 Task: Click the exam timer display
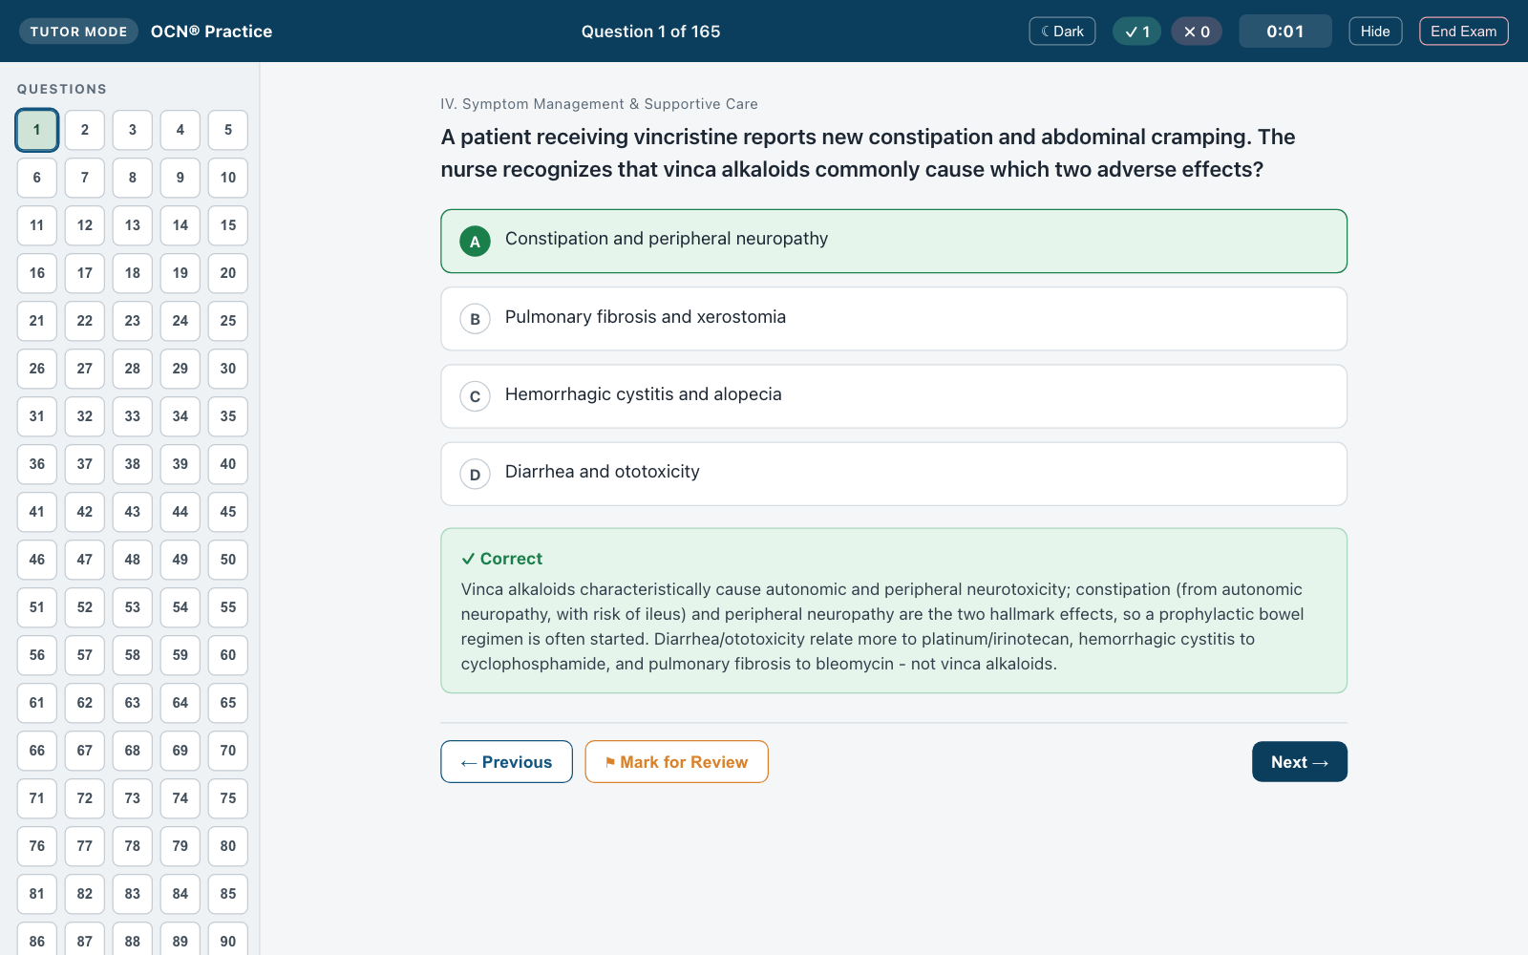pyautogui.click(x=1285, y=32)
